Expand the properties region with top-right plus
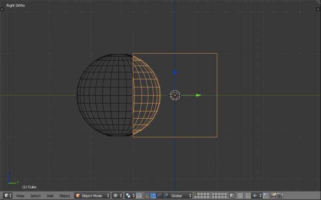 pos(318,9)
